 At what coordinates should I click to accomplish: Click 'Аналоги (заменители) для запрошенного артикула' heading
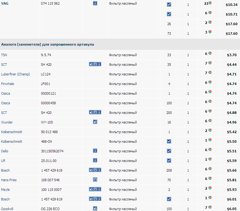[x=48, y=44]
